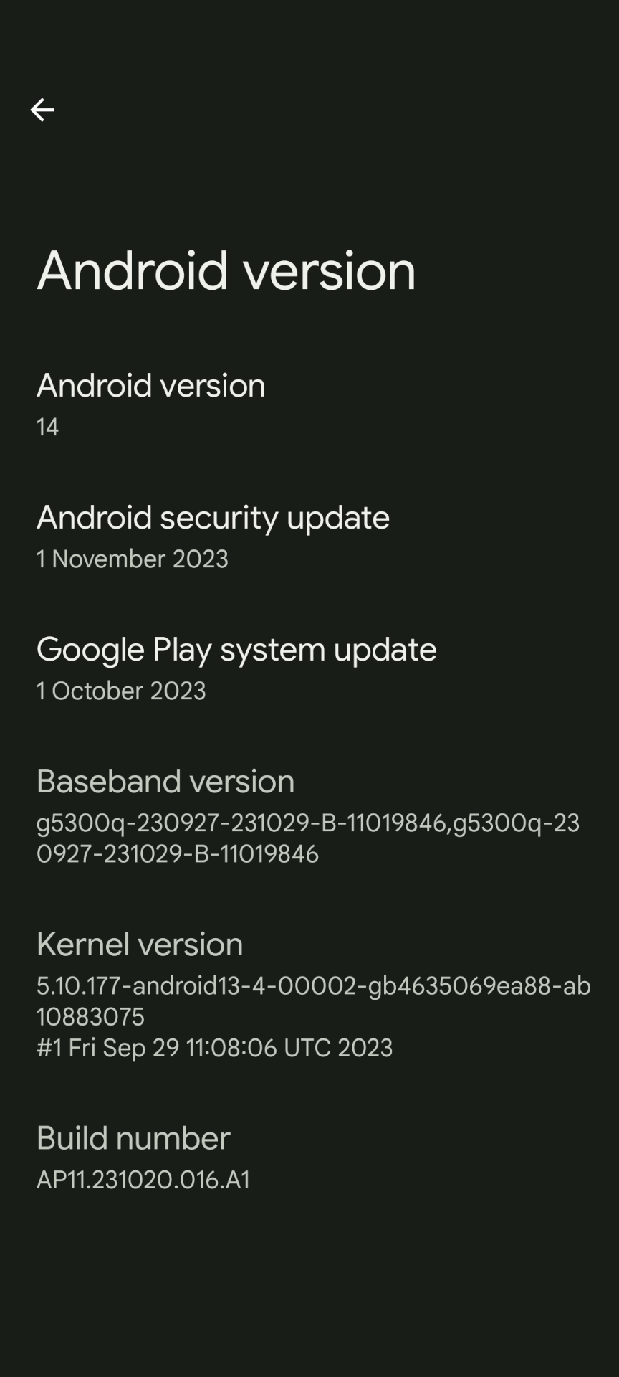Tap the large Android version page heading
619x1377 pixels.
226,271
